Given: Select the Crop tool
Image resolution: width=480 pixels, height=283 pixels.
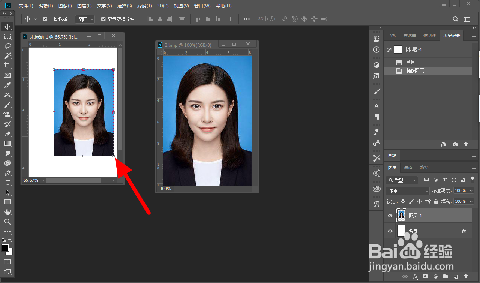Looking at the screenshot, I should pyautogui.click(x=7, y=66).
